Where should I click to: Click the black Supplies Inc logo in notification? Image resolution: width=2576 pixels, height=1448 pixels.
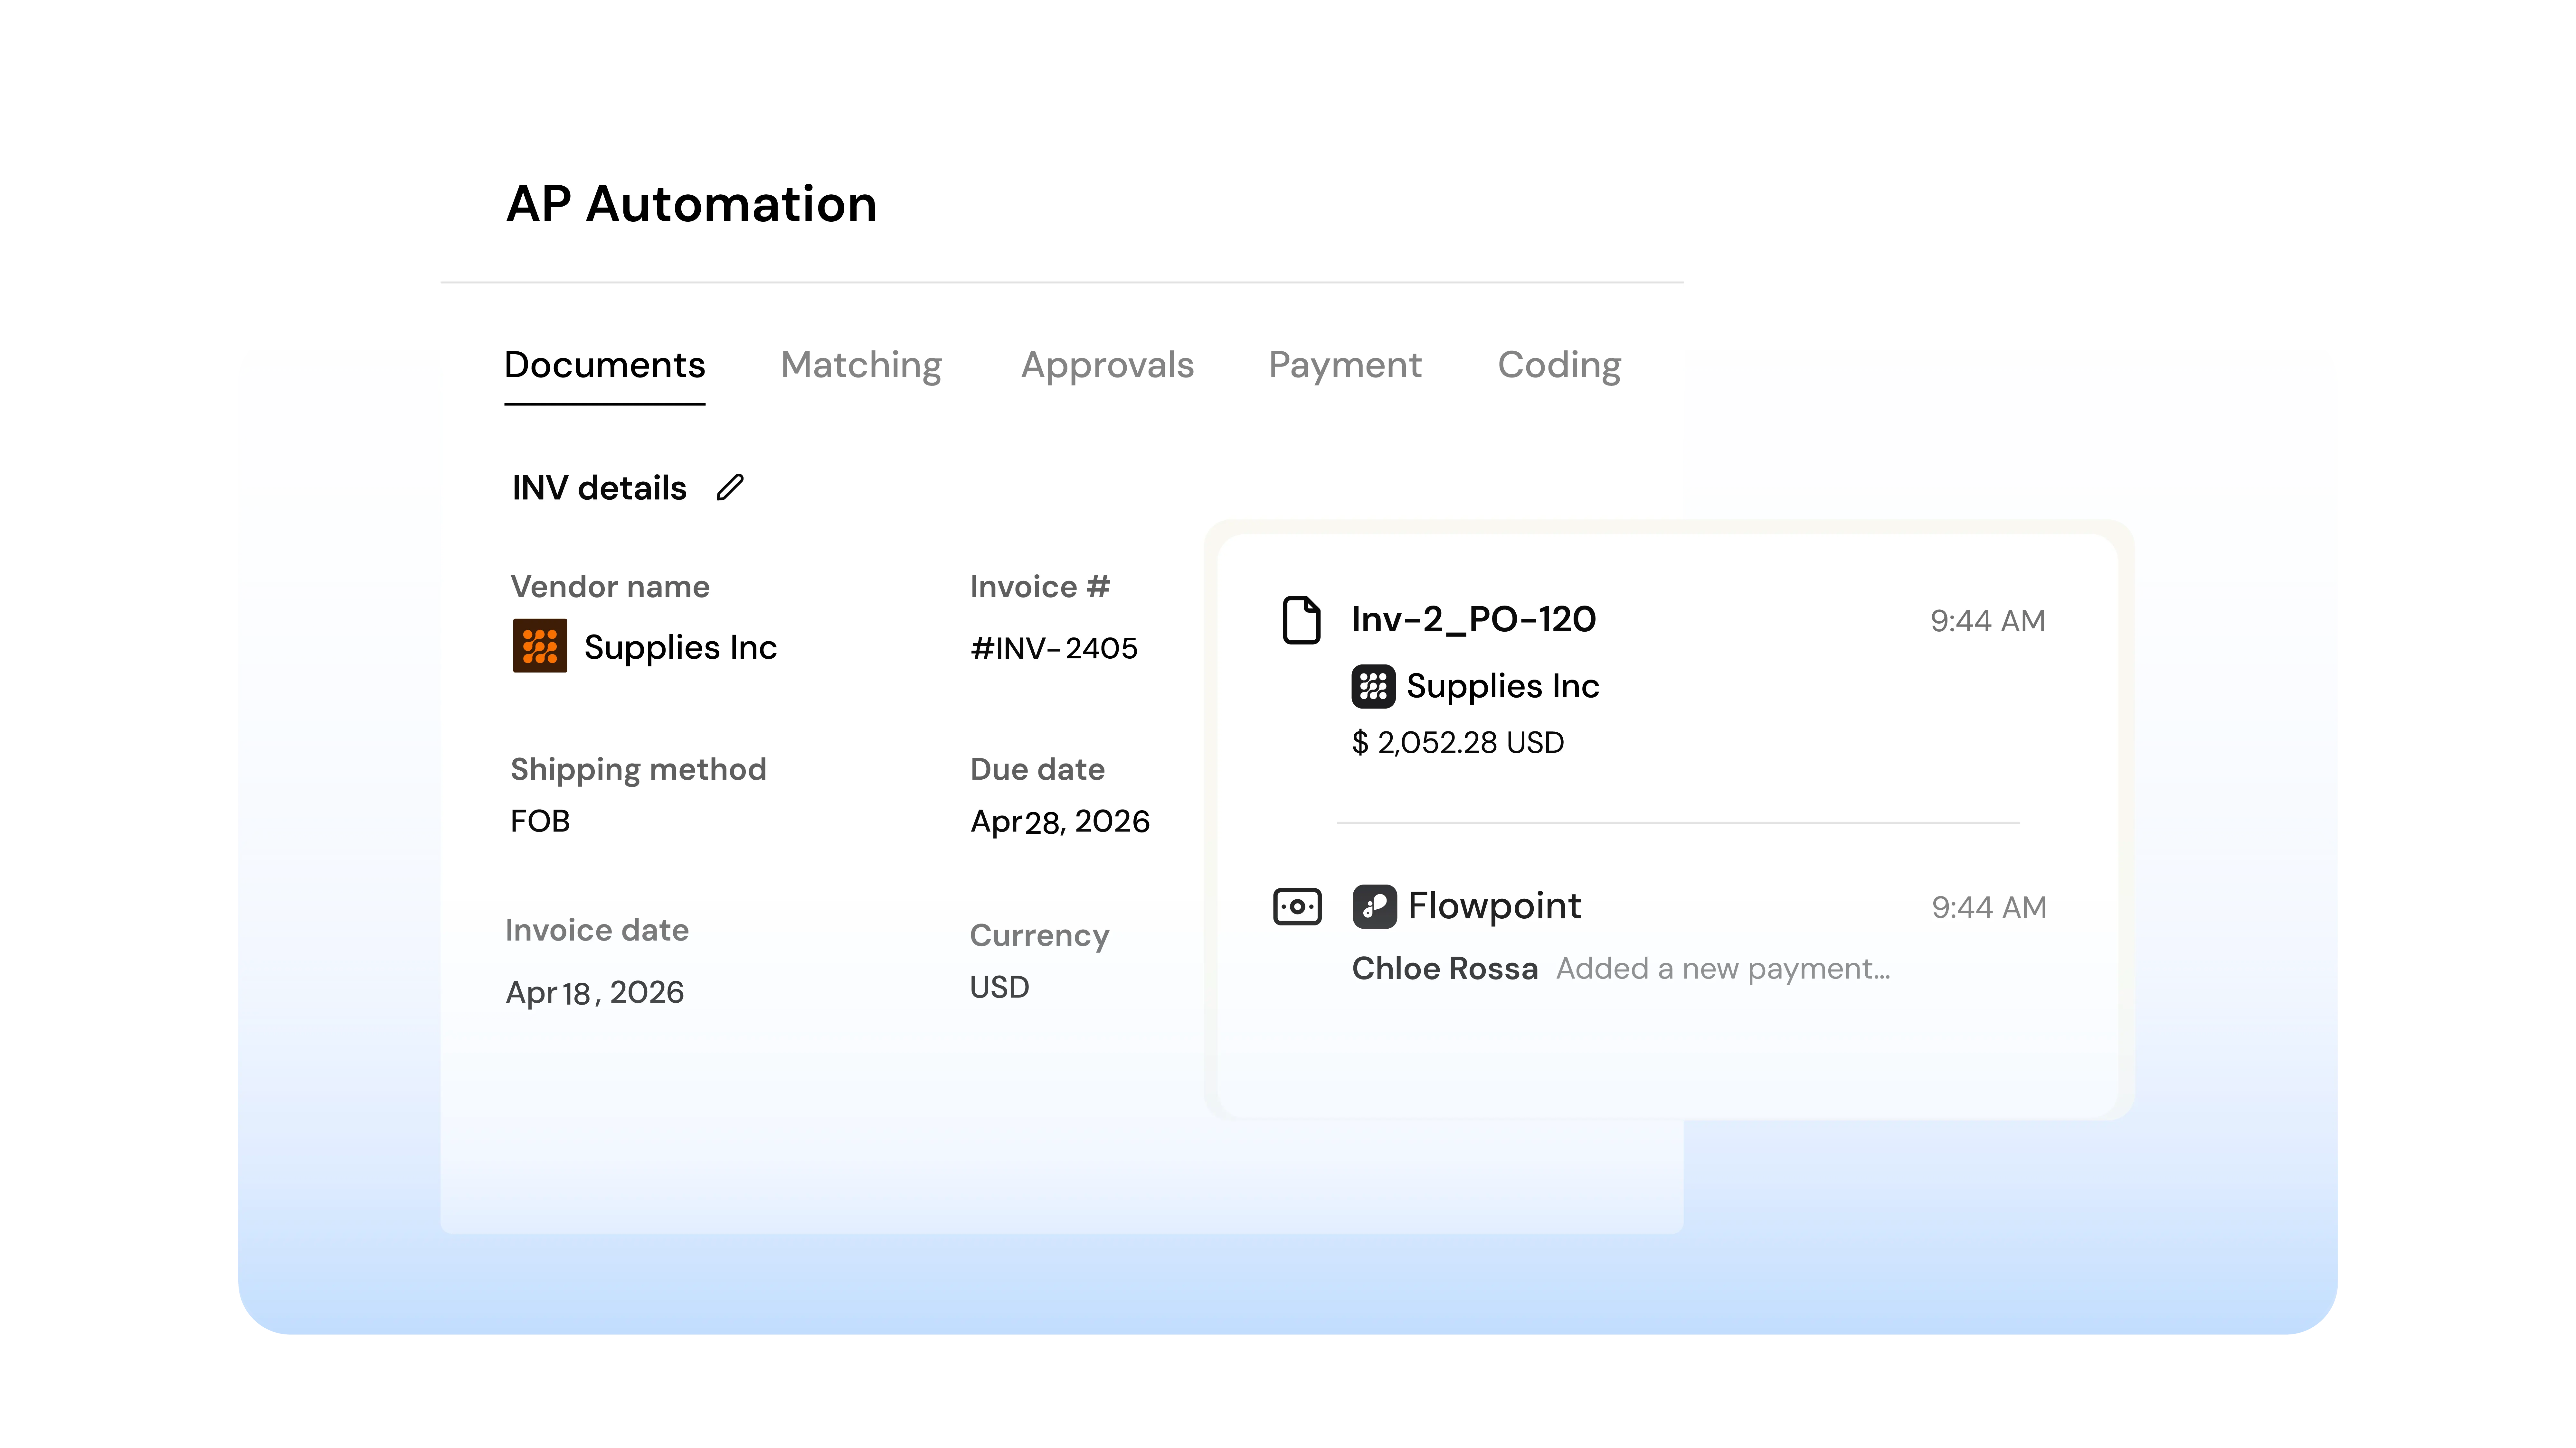click(x=1373, y=687)
